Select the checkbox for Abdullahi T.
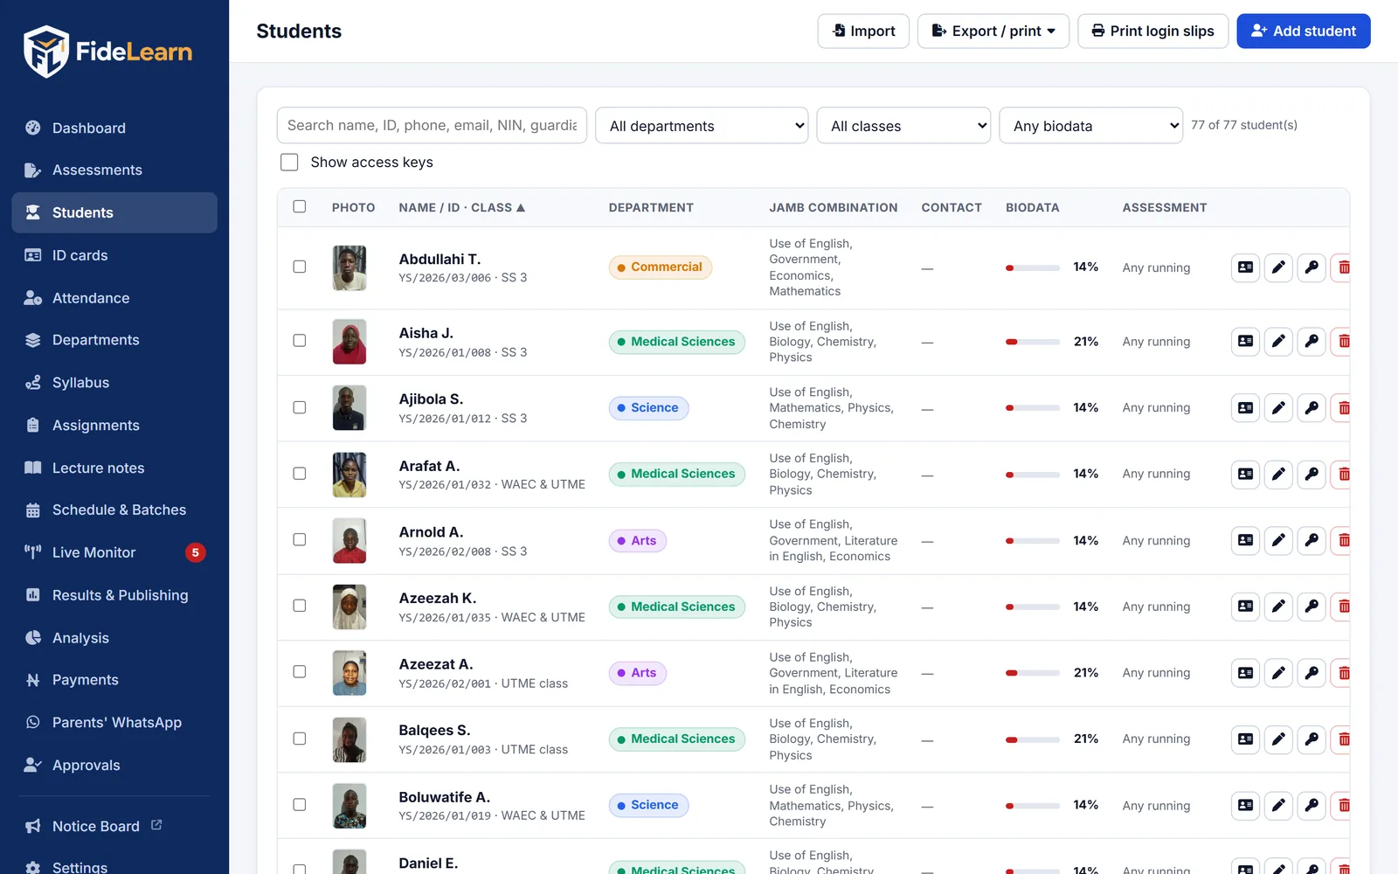Screen dimensions: 1398x874 (x=300, y=267)
